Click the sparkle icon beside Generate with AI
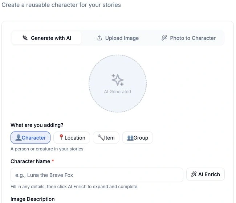The height and width of the screenshot is (203, 236). (x=25, y=38)
